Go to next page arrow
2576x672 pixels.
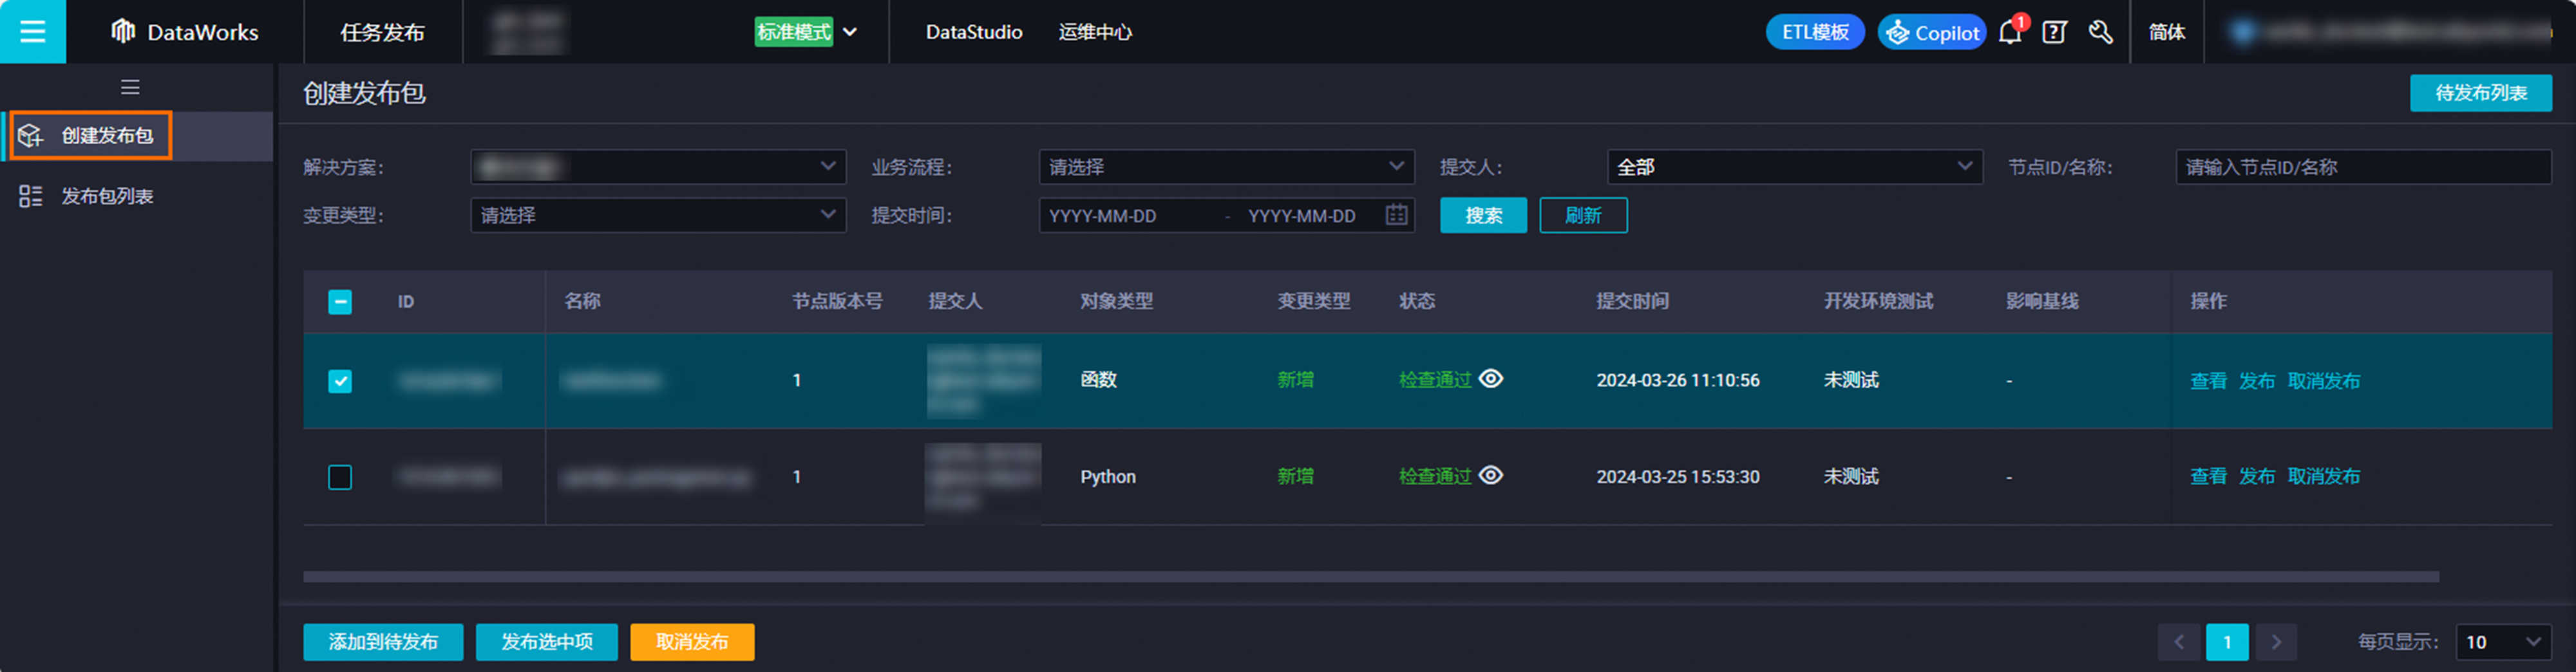2276,642
